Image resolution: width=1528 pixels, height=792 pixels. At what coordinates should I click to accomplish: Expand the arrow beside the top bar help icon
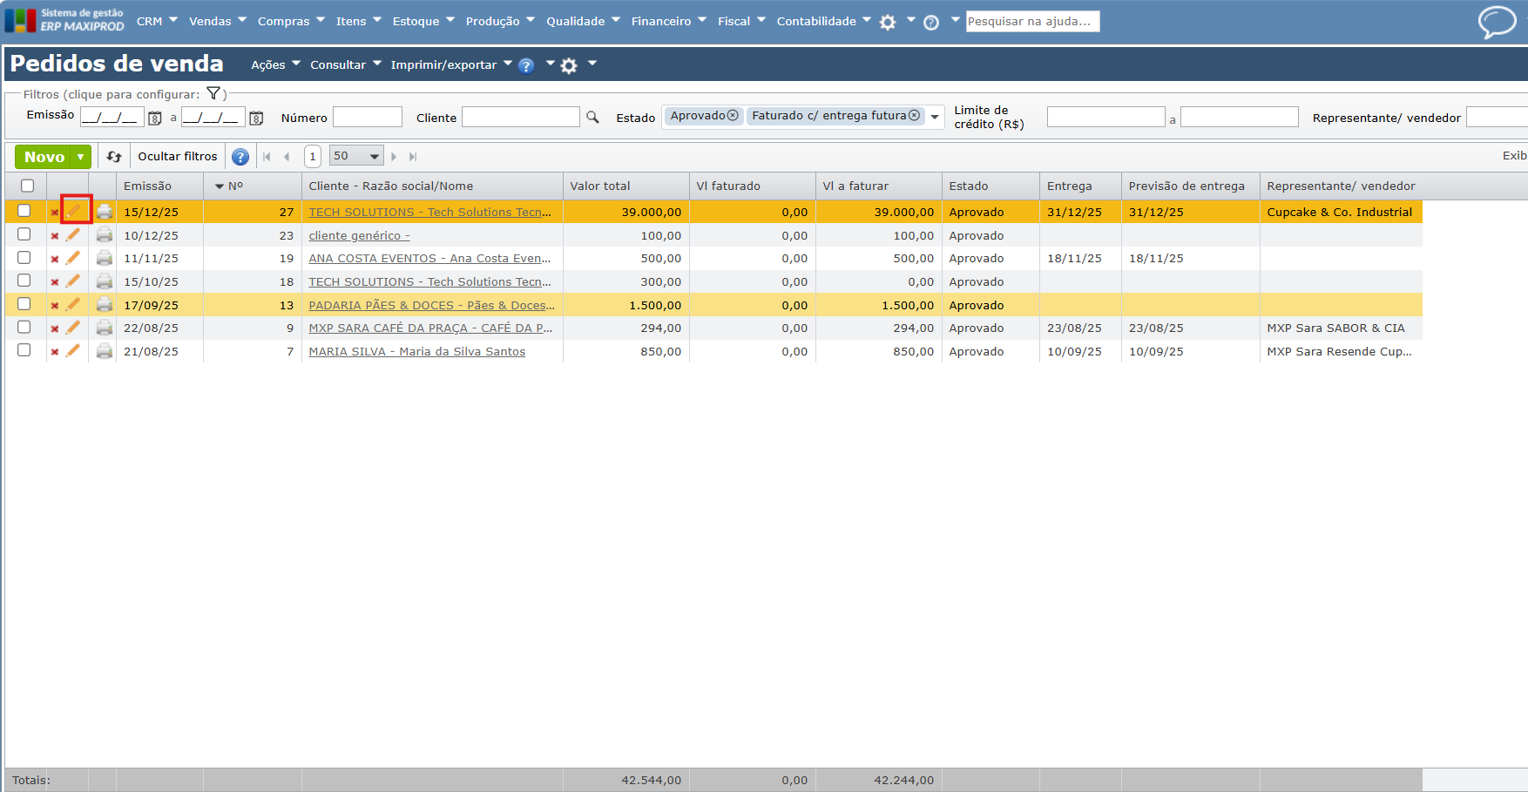point(955,19)
